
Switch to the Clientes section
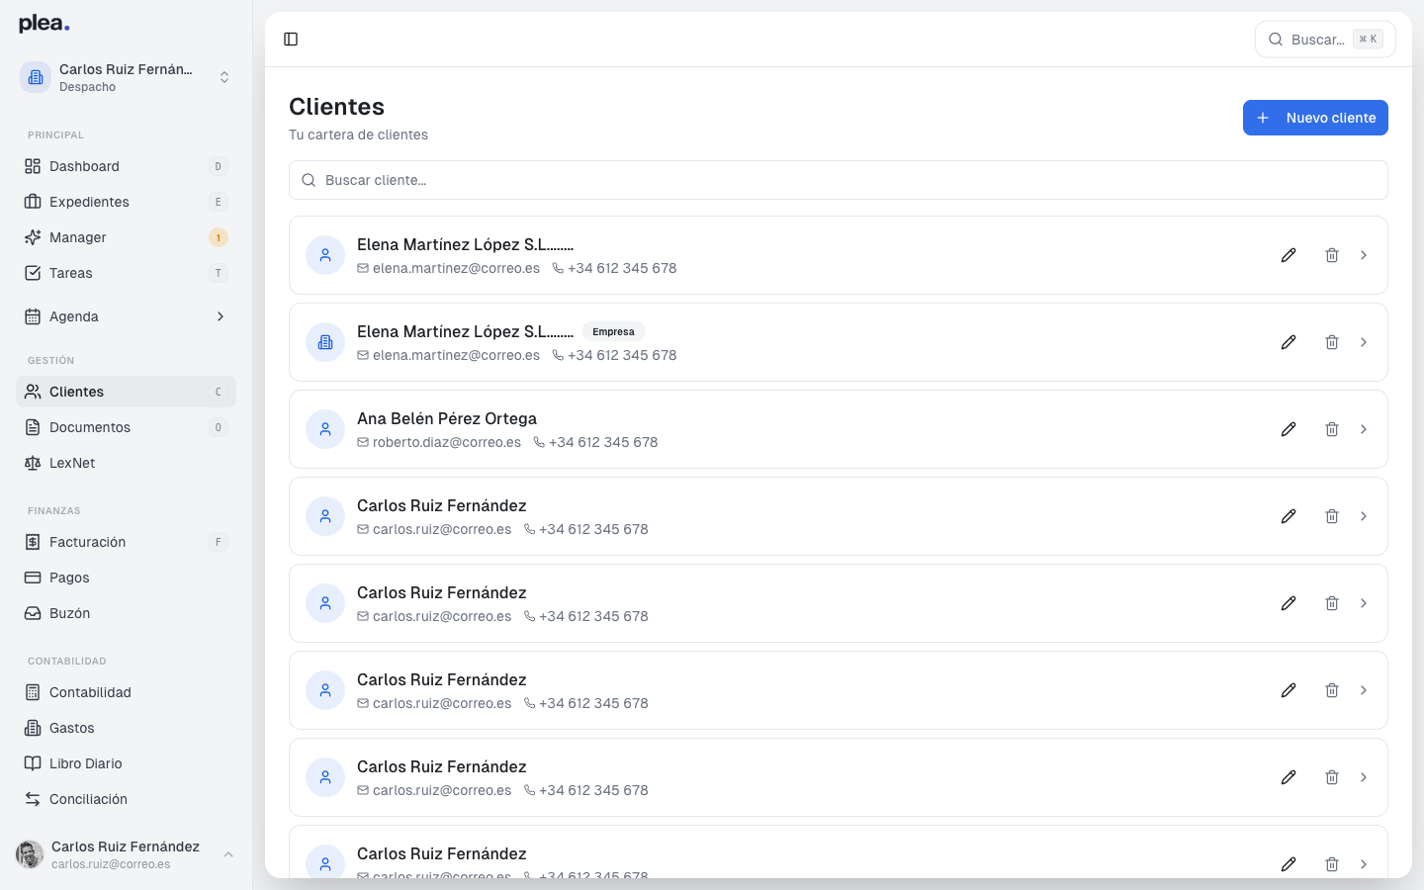click(x=76, y=392)
